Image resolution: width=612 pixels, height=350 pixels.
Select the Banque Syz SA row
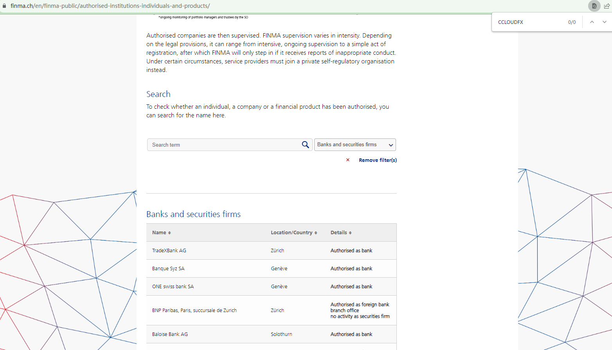click(168, 269)
